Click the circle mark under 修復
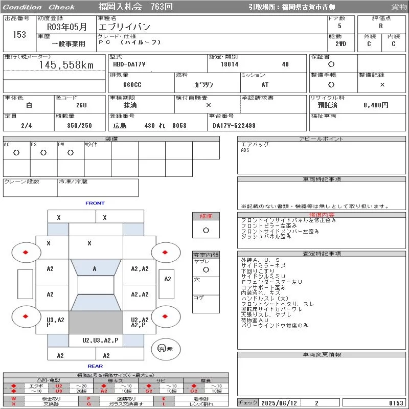The width and height of the screenshot is (409, 409). point(206,231)
